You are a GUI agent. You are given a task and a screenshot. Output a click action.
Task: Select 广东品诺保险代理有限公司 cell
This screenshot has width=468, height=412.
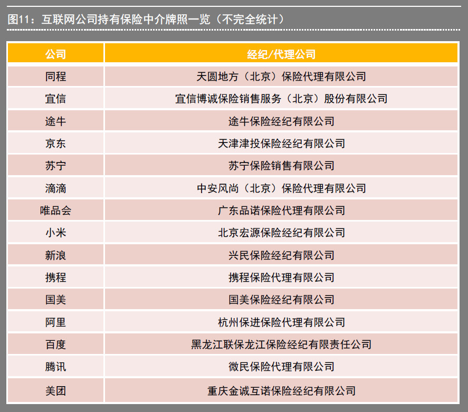281,210
